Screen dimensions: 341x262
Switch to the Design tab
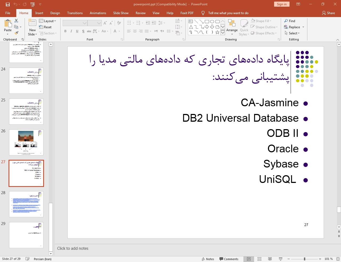pos(55,13)
